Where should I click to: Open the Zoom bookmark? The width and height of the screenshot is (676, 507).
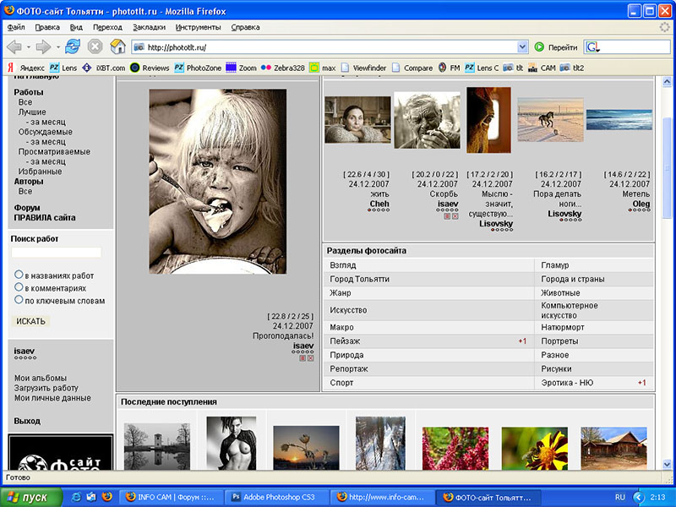(x=242, y=68)
